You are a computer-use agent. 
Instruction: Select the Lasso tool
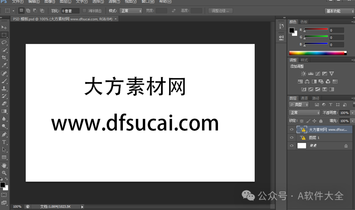click(4, 42)
